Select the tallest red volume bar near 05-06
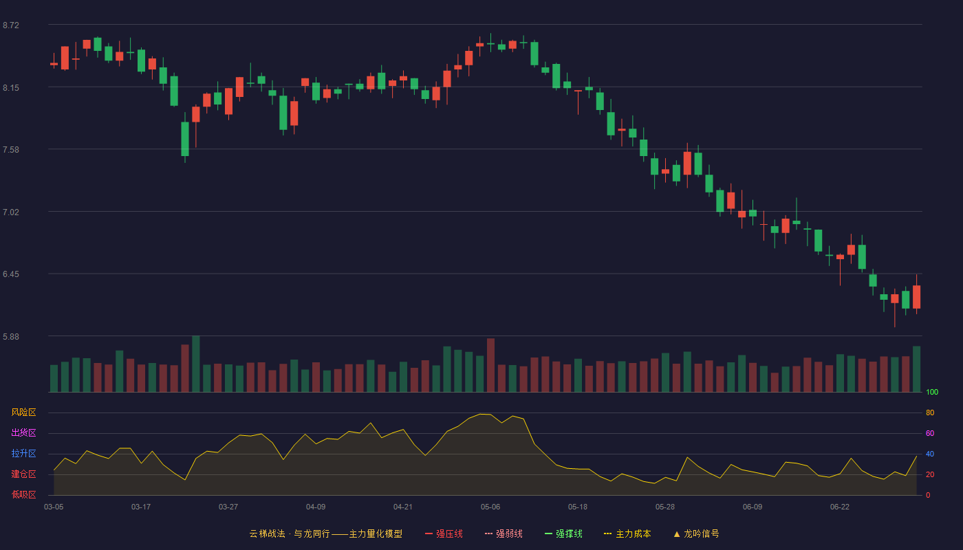This screenshot has height=550, width=963. coord(490,365)
